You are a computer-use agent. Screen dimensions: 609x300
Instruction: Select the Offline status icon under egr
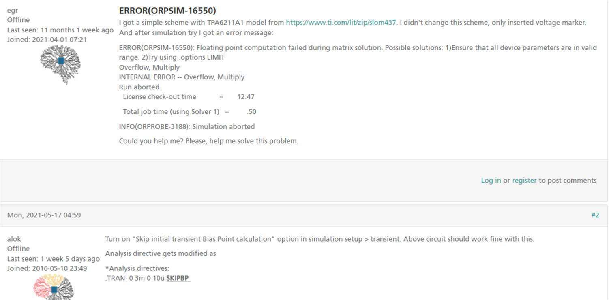(x=18, y=19)
